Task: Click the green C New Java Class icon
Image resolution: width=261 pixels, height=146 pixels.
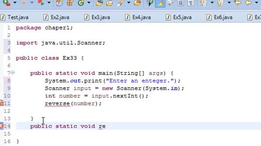Action: pyautogui.click(x=81, y=3)
